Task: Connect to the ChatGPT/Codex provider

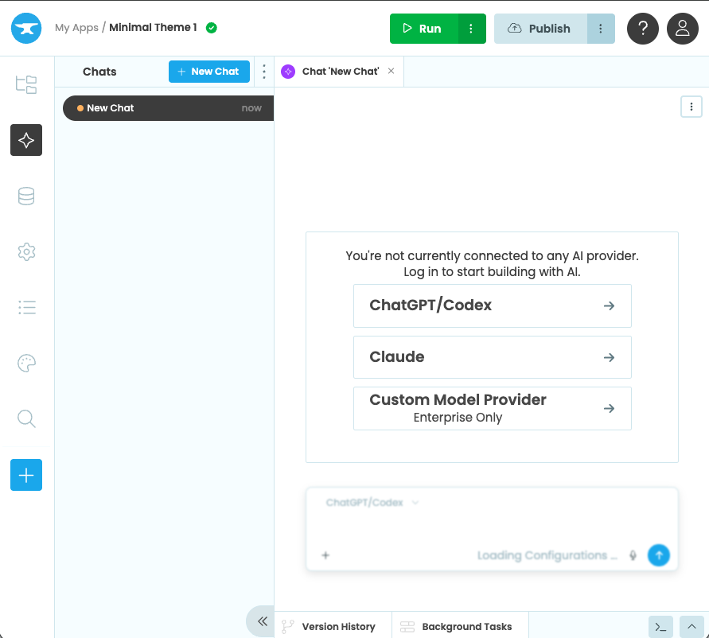Action: tap(492, 305)
